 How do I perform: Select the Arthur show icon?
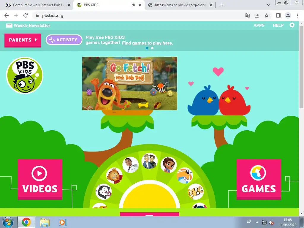click(x=195, y=191)
